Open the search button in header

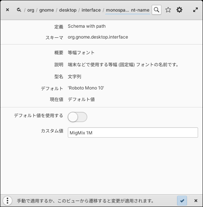pos(157,10)
